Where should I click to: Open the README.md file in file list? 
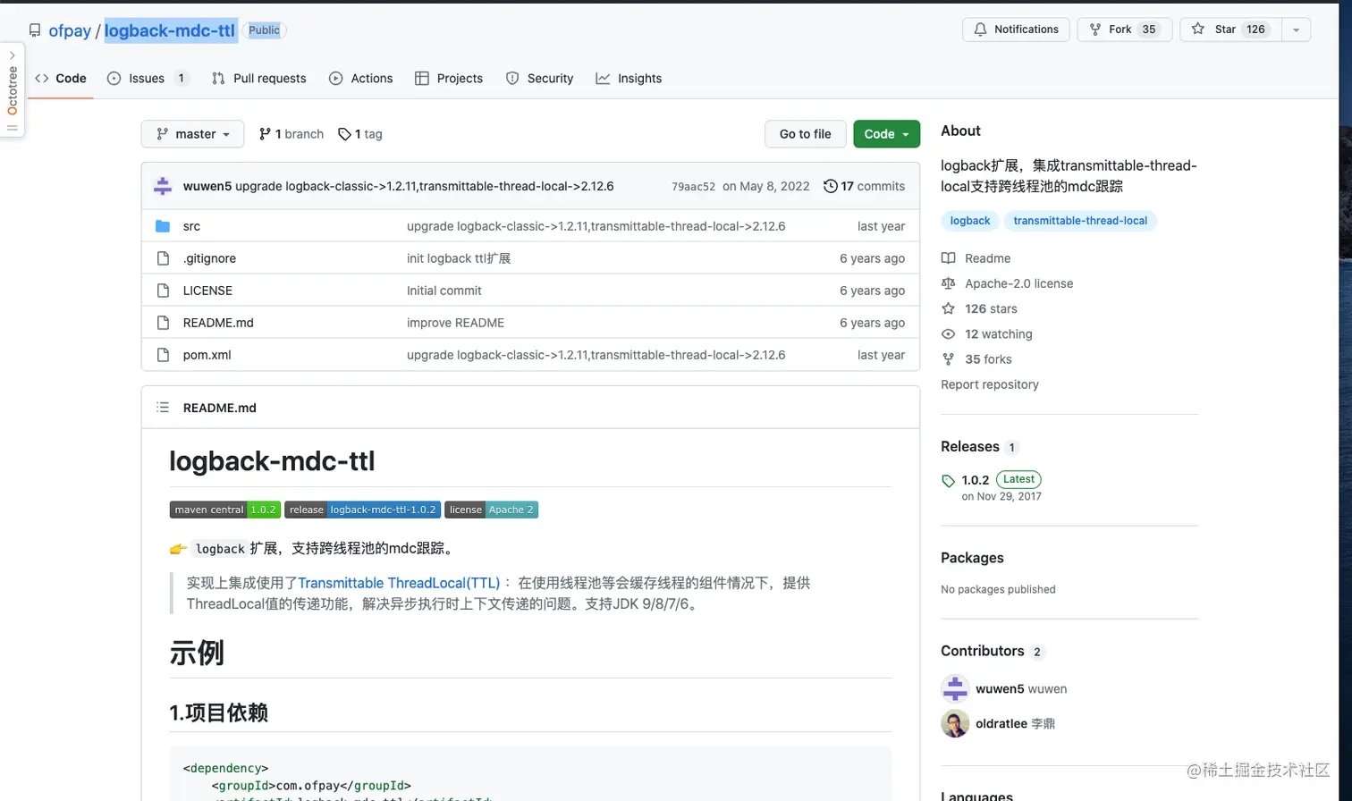coord(218,323)
